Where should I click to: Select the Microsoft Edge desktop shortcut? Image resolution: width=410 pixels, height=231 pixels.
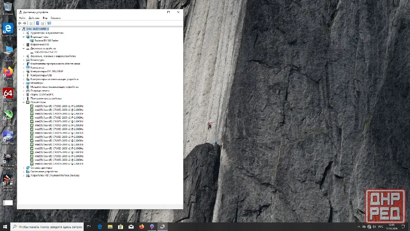[8, 30]
